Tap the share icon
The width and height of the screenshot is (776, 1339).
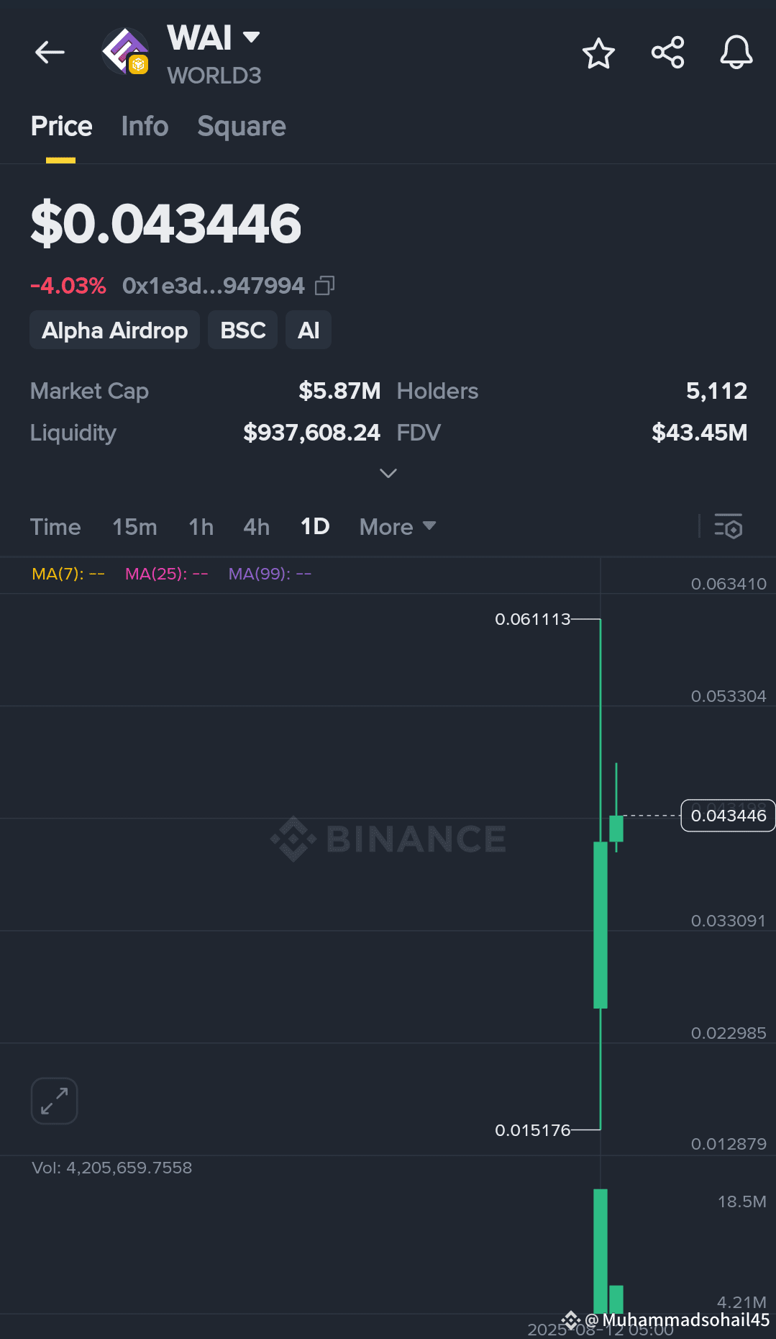pyautogui.click(x=667, y=53)
